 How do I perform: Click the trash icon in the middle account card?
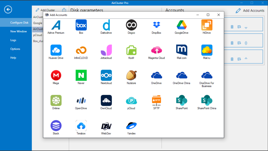coord(232,43)
